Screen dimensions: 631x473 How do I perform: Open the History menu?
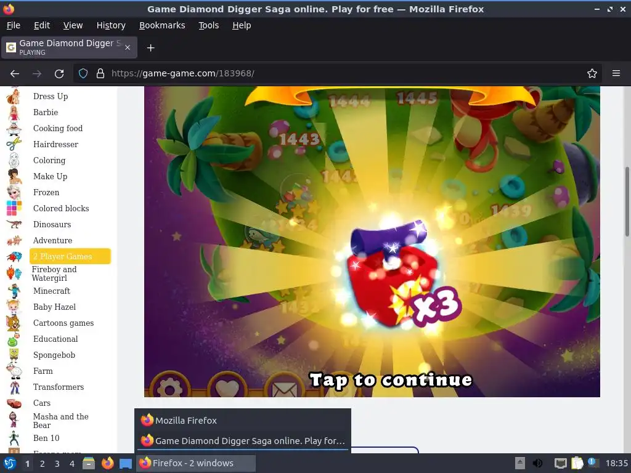[111, 25]
